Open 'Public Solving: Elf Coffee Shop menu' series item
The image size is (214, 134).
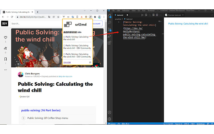[47, 118]
